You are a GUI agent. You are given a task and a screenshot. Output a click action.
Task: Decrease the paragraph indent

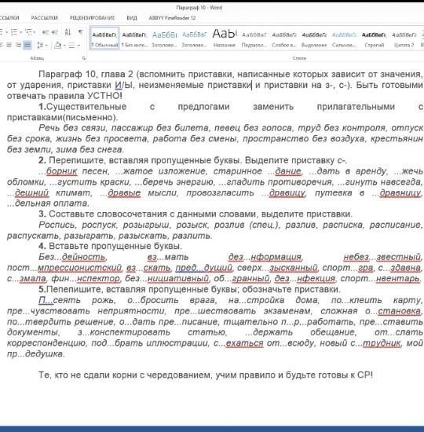point(46,32)
